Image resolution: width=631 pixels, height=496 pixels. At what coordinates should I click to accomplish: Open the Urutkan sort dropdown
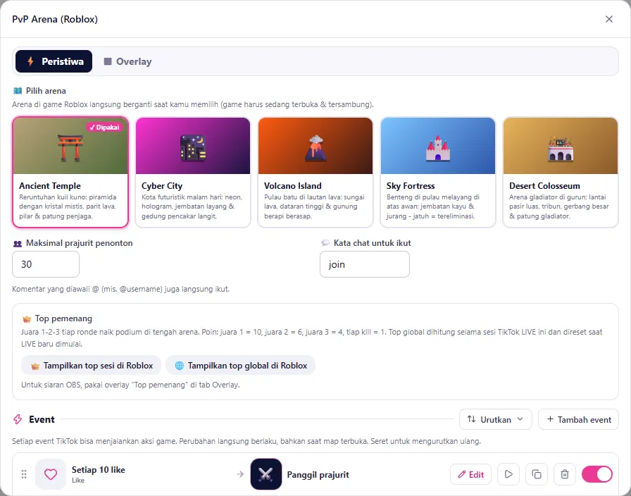(x=495, y=419)
